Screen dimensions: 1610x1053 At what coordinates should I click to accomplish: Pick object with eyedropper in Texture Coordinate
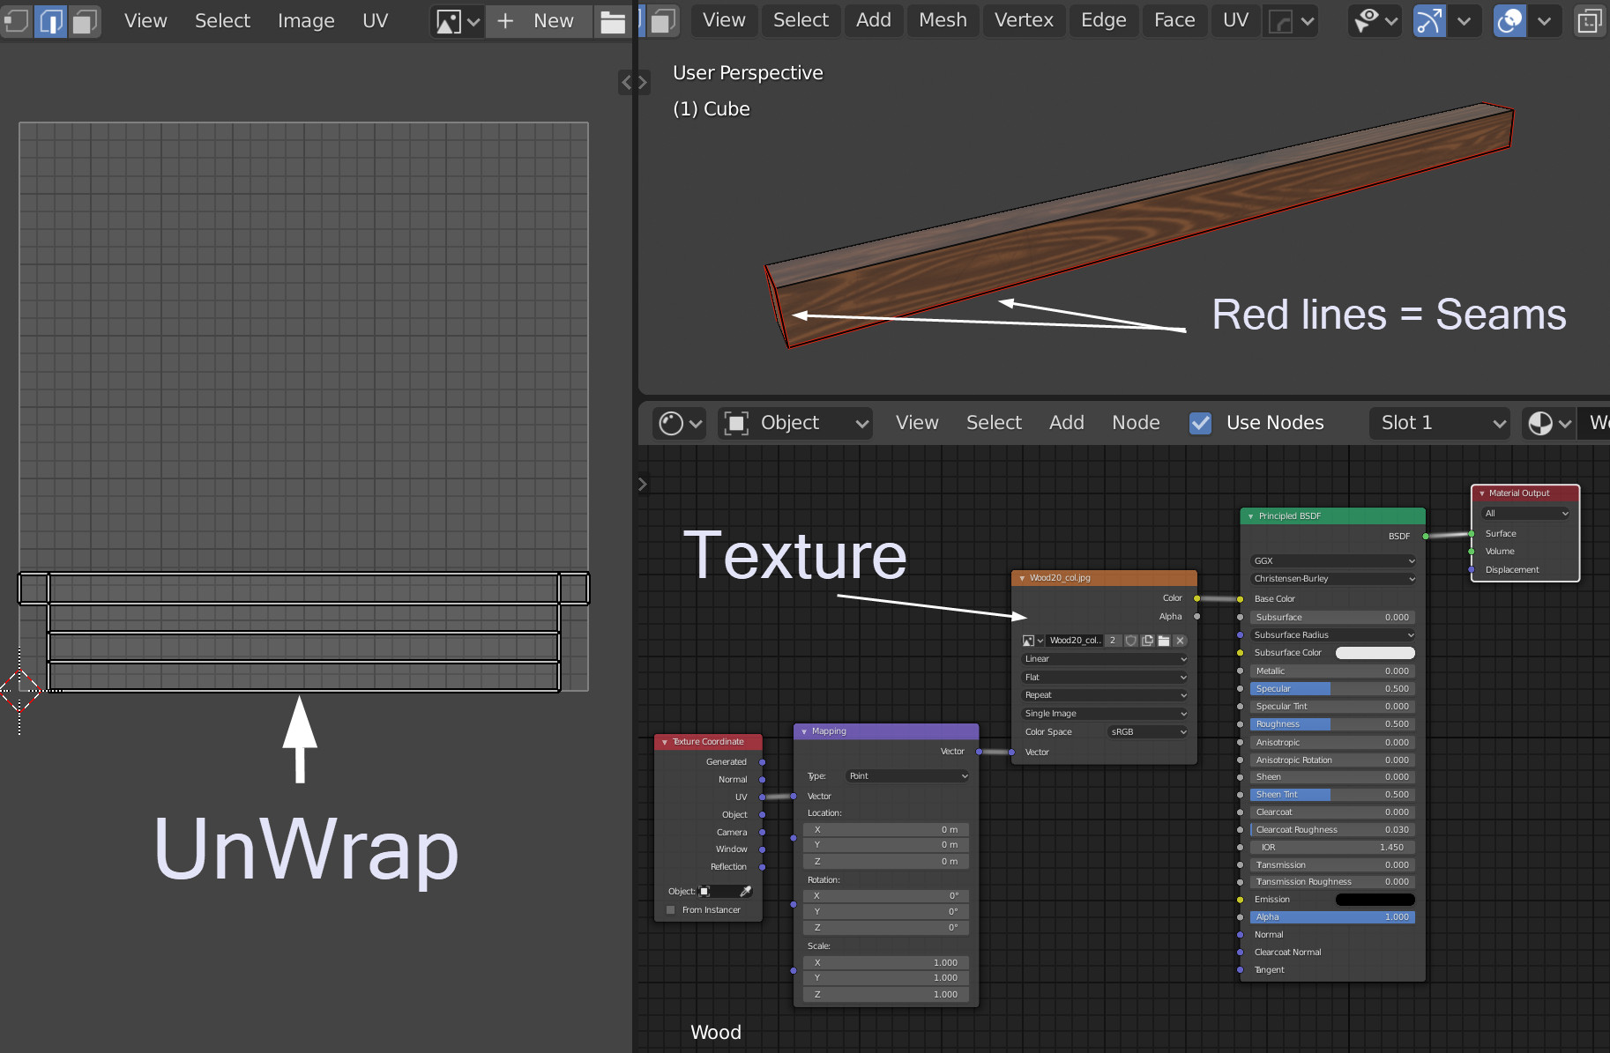click(746, 892)
